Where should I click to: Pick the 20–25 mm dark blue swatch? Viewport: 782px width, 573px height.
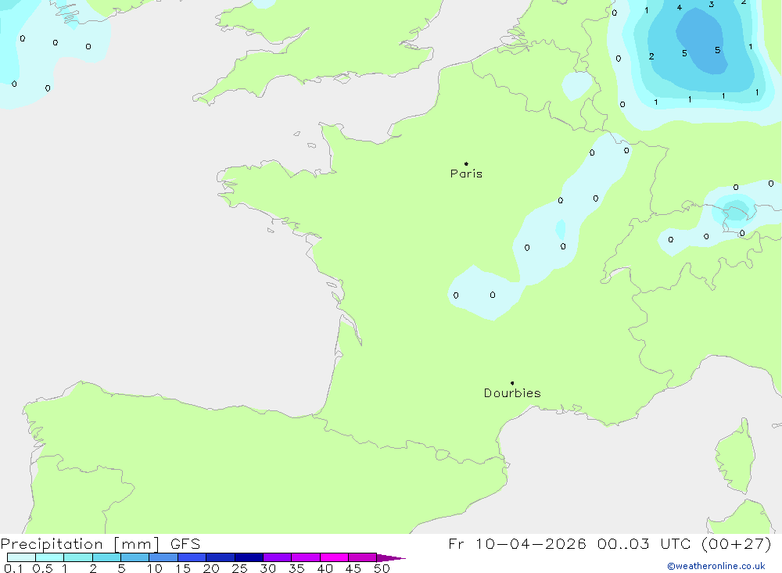(x=221, y=557)
